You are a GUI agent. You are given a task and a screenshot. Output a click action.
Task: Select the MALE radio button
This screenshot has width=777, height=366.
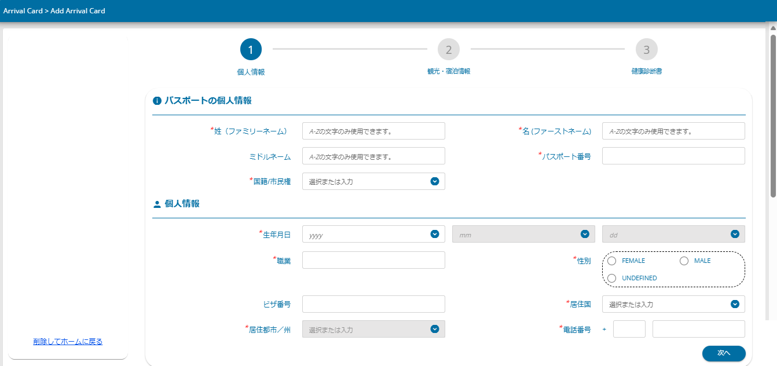(x=684, y=261)
